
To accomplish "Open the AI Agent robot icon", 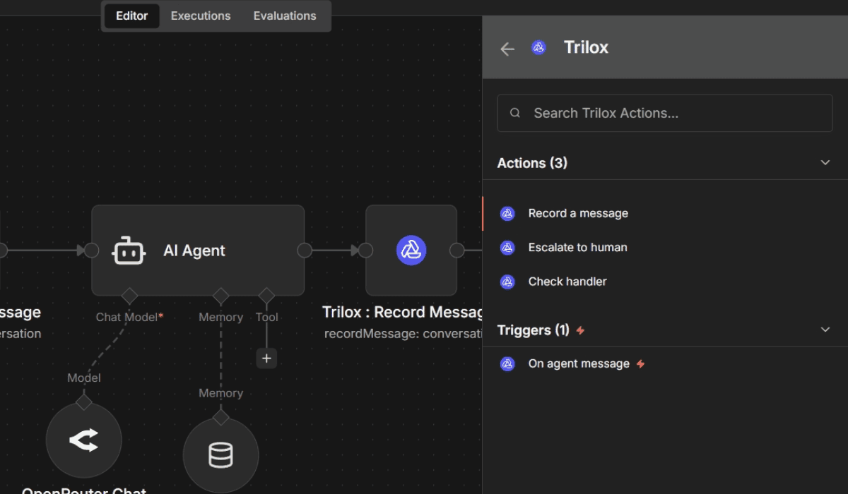I will [x=129, y=250].
